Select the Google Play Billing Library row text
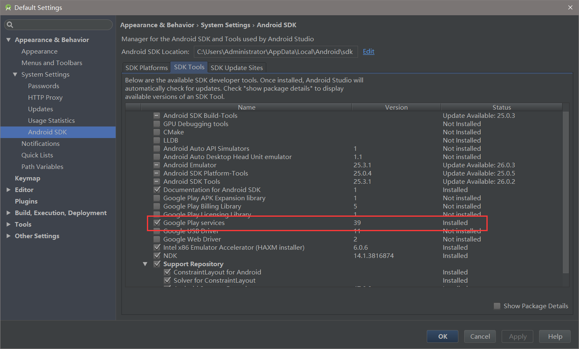Image resolution: width=579 pixels, height=349 pixels. coord(202,206)
